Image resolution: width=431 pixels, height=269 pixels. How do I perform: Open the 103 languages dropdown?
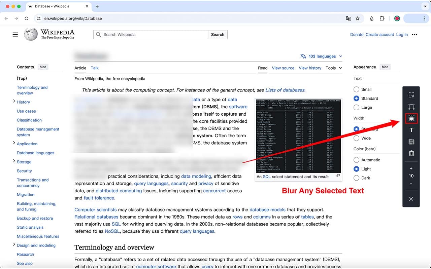point(321,56)
